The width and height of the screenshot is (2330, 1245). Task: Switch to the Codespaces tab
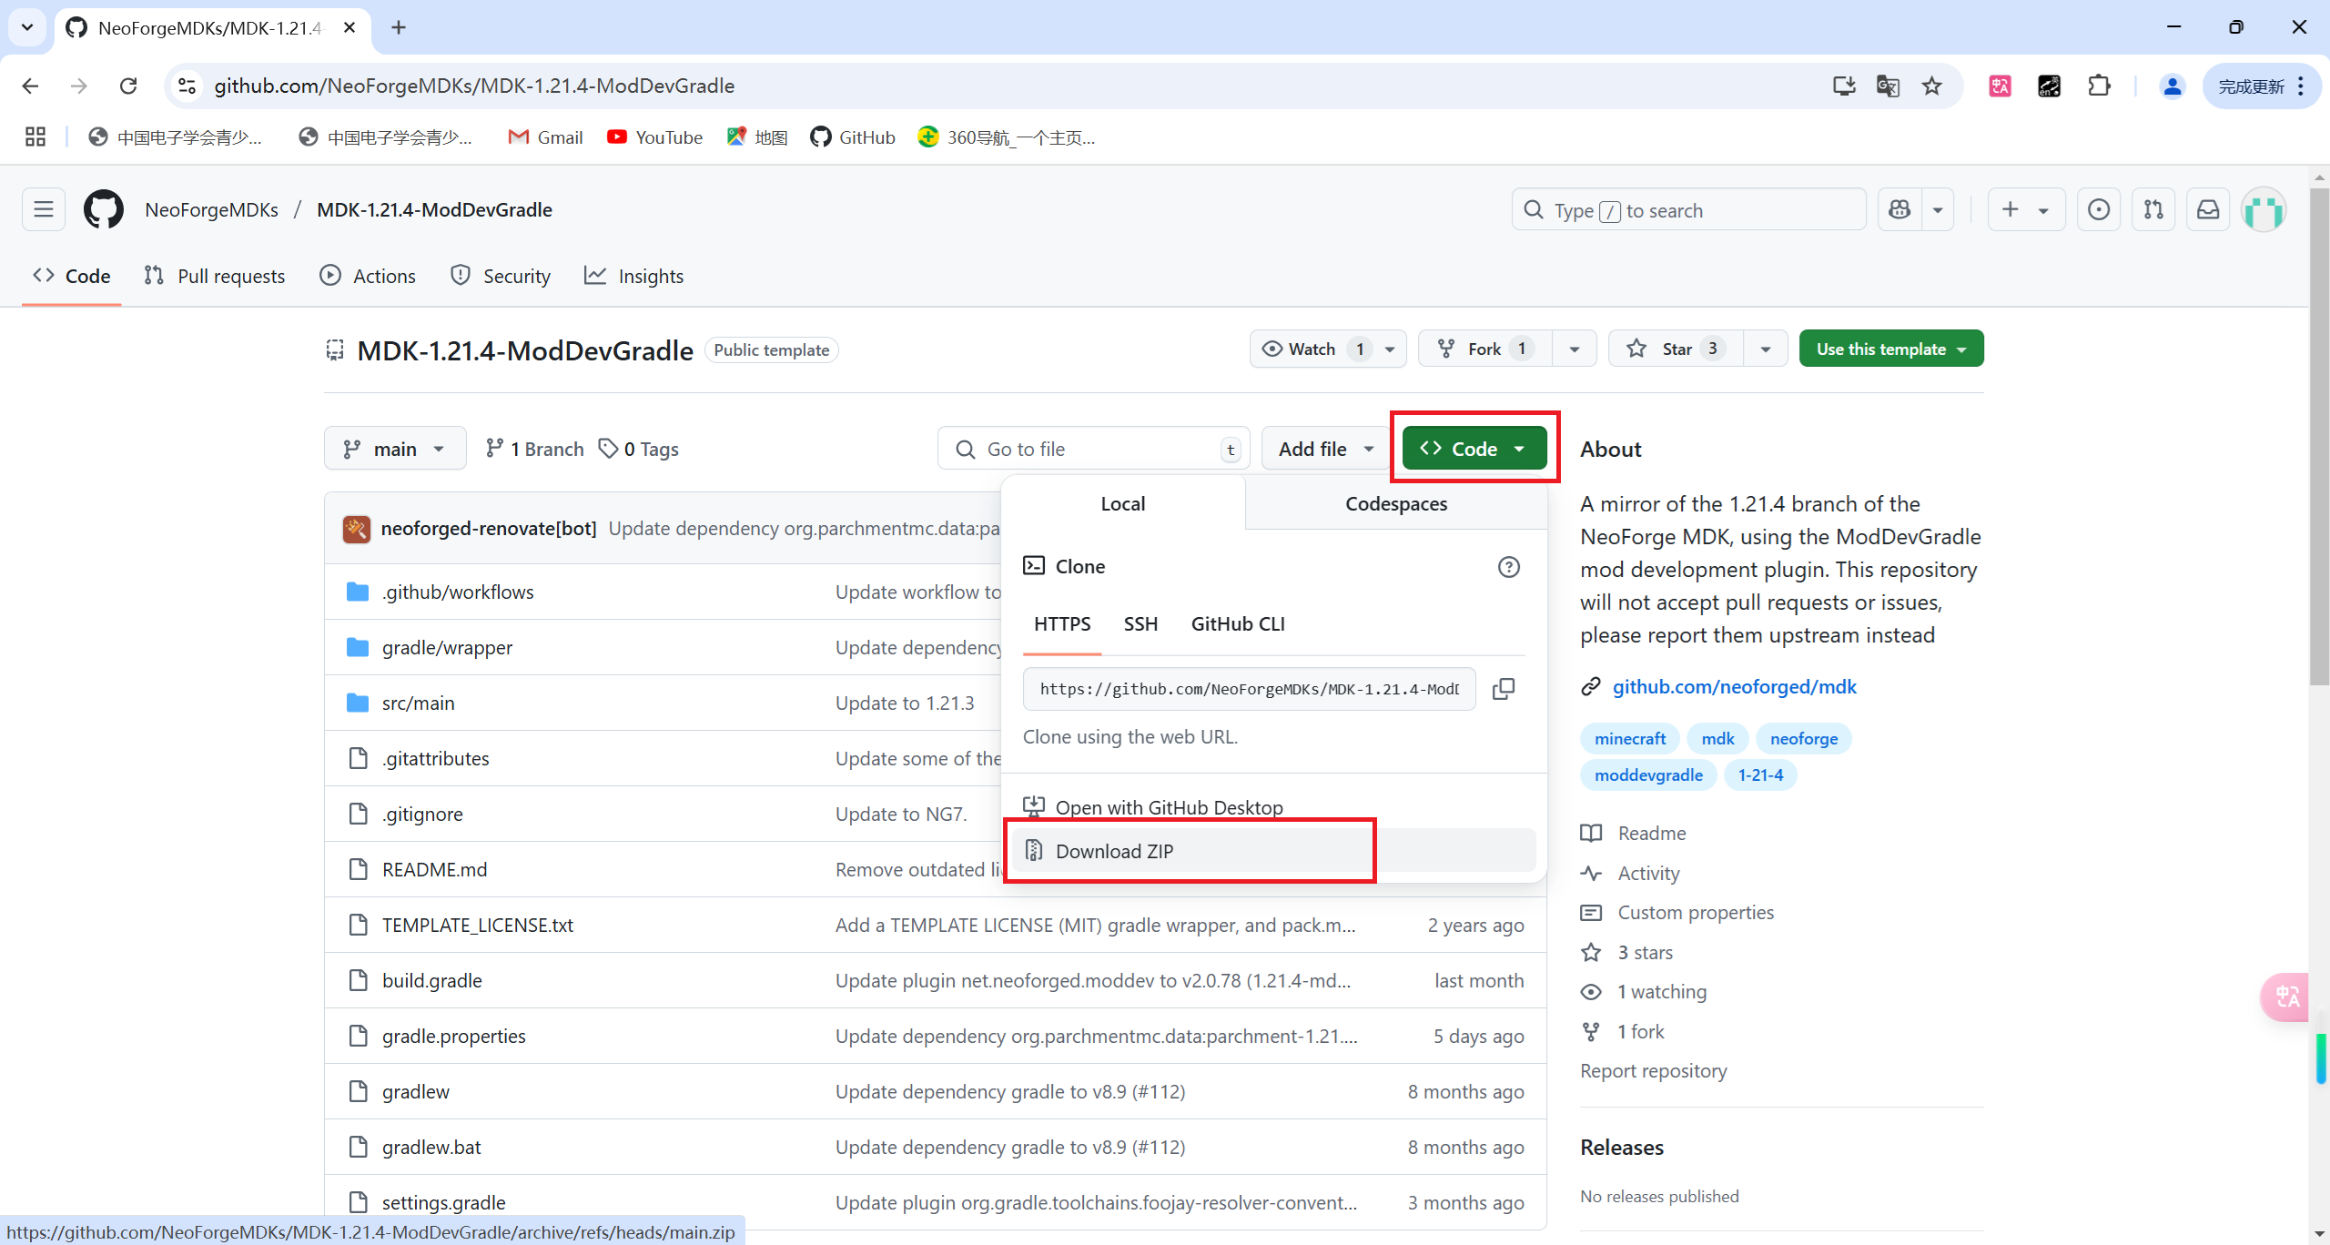tap(1396, 503)
